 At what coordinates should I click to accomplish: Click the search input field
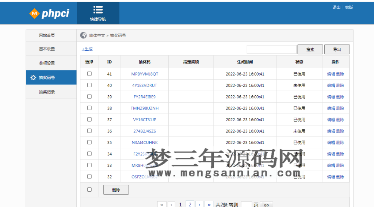click(x=272, y=49)
